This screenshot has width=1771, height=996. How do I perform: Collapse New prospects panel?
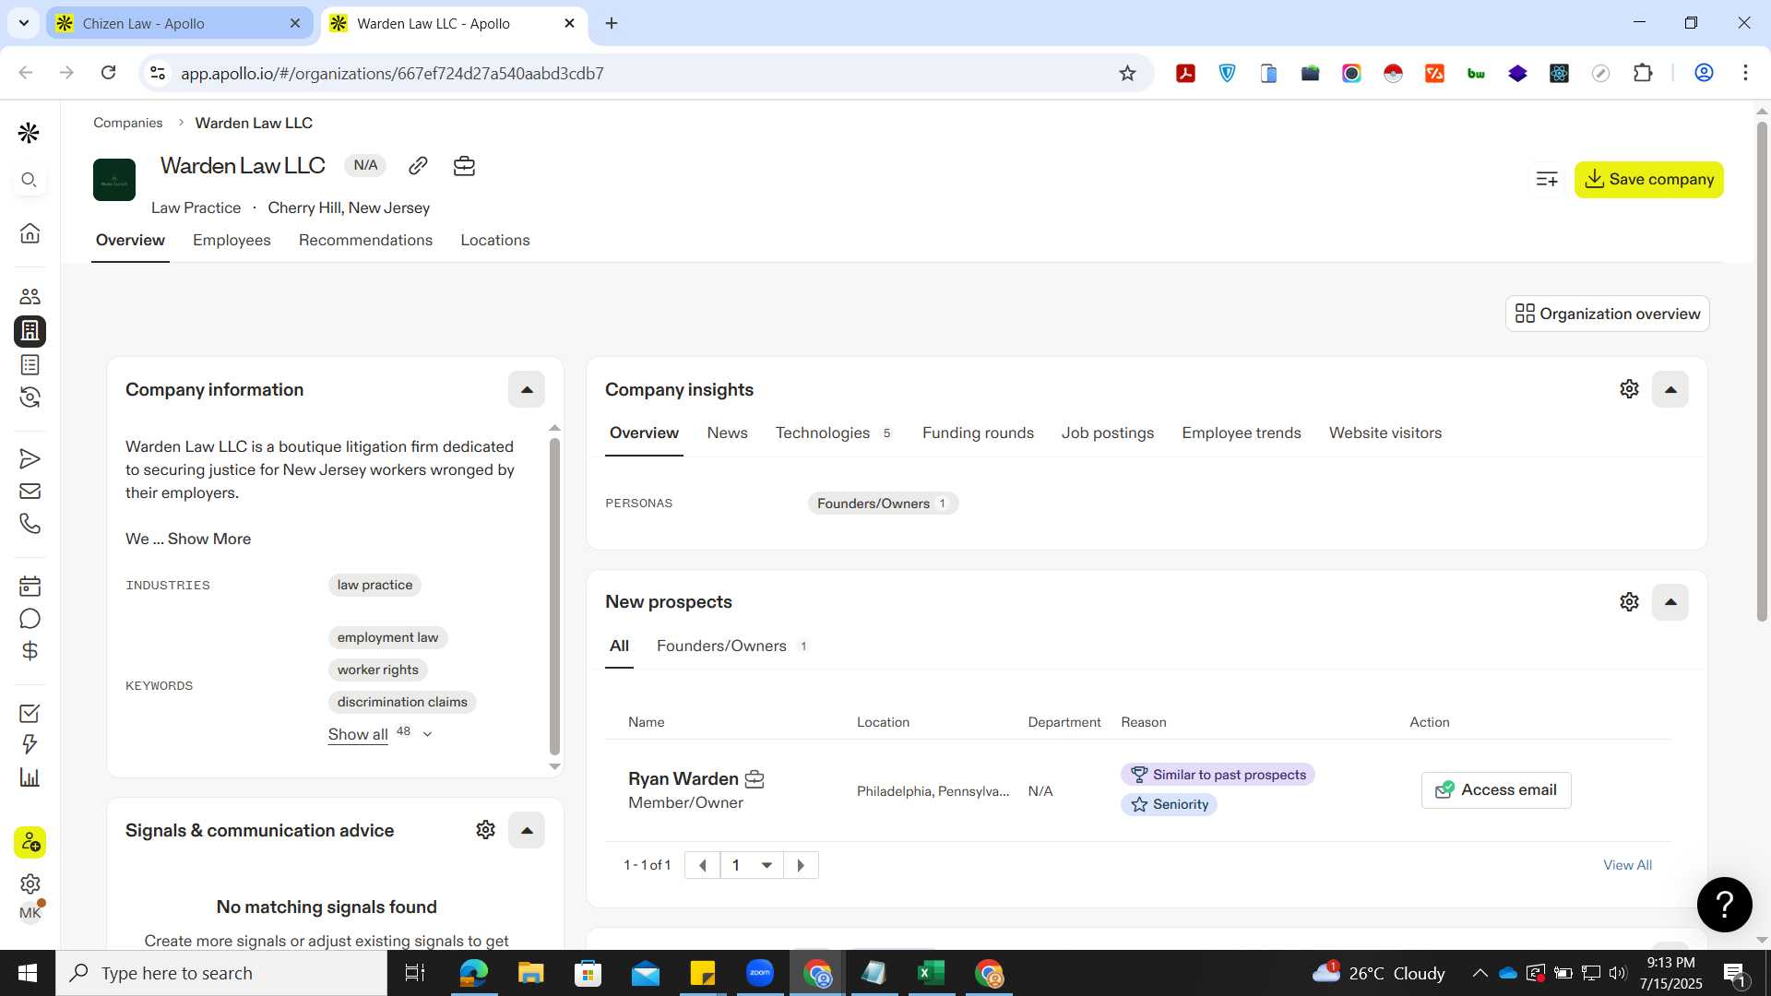coord(1670,602)
